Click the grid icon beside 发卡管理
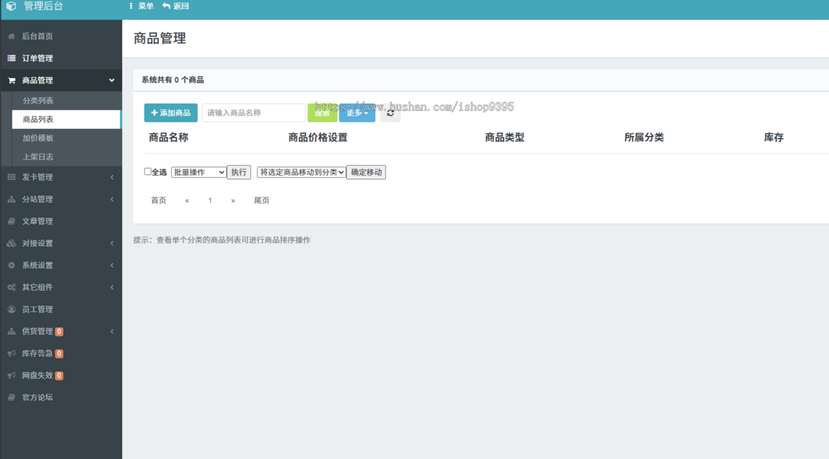Viewport: 829px width, 459px height. (x=11, y=177)
